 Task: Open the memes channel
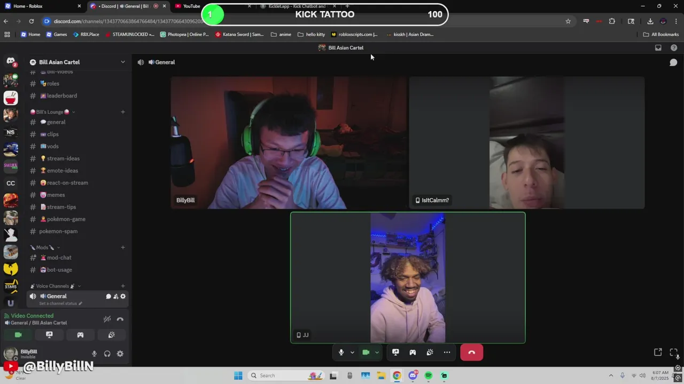point(77,195)
